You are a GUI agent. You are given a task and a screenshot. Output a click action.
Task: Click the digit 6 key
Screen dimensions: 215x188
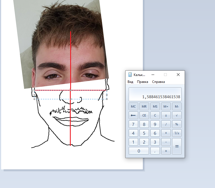(x=155, y=133)
